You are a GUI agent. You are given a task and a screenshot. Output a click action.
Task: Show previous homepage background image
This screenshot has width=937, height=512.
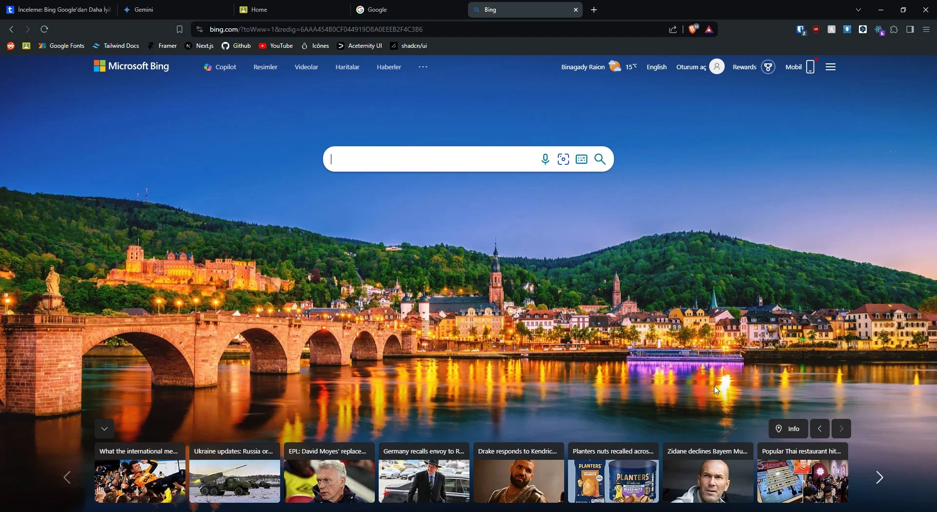pos(820,429)
